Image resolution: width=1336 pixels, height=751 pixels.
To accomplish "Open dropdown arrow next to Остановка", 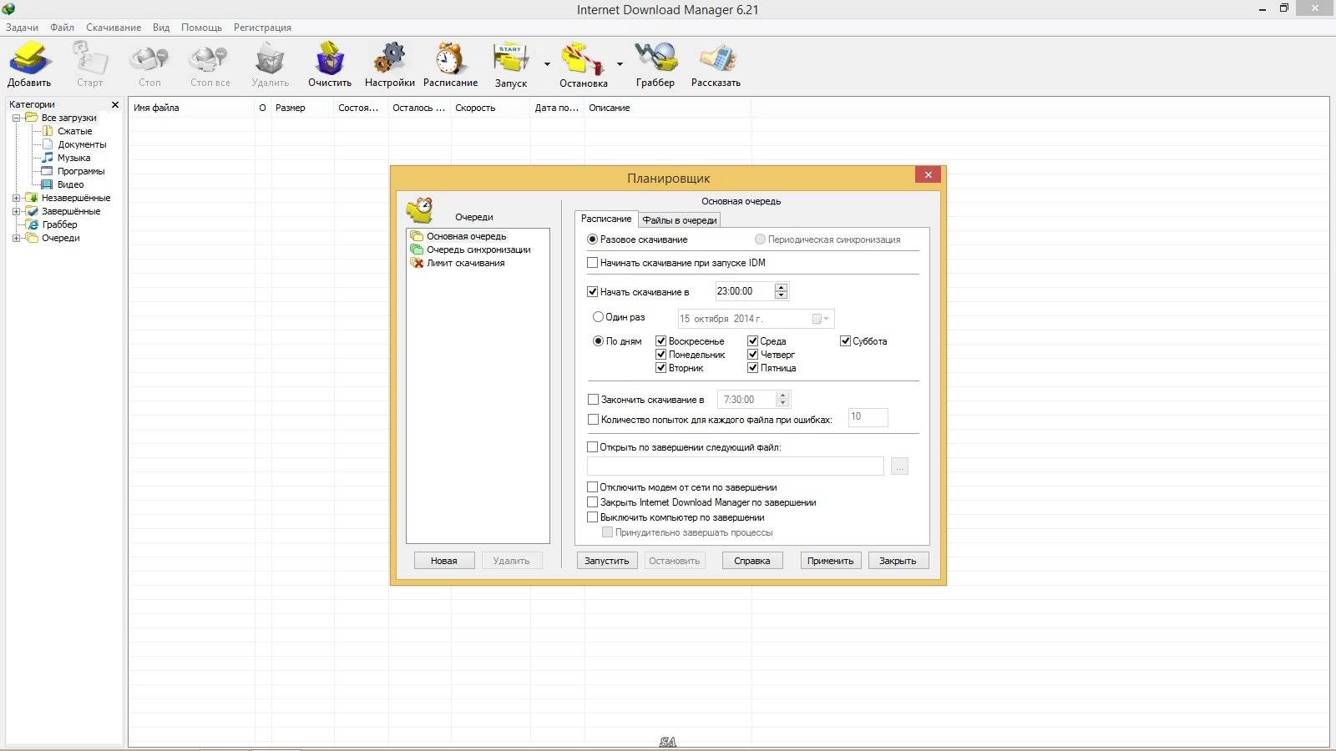I will pos(620,64).
